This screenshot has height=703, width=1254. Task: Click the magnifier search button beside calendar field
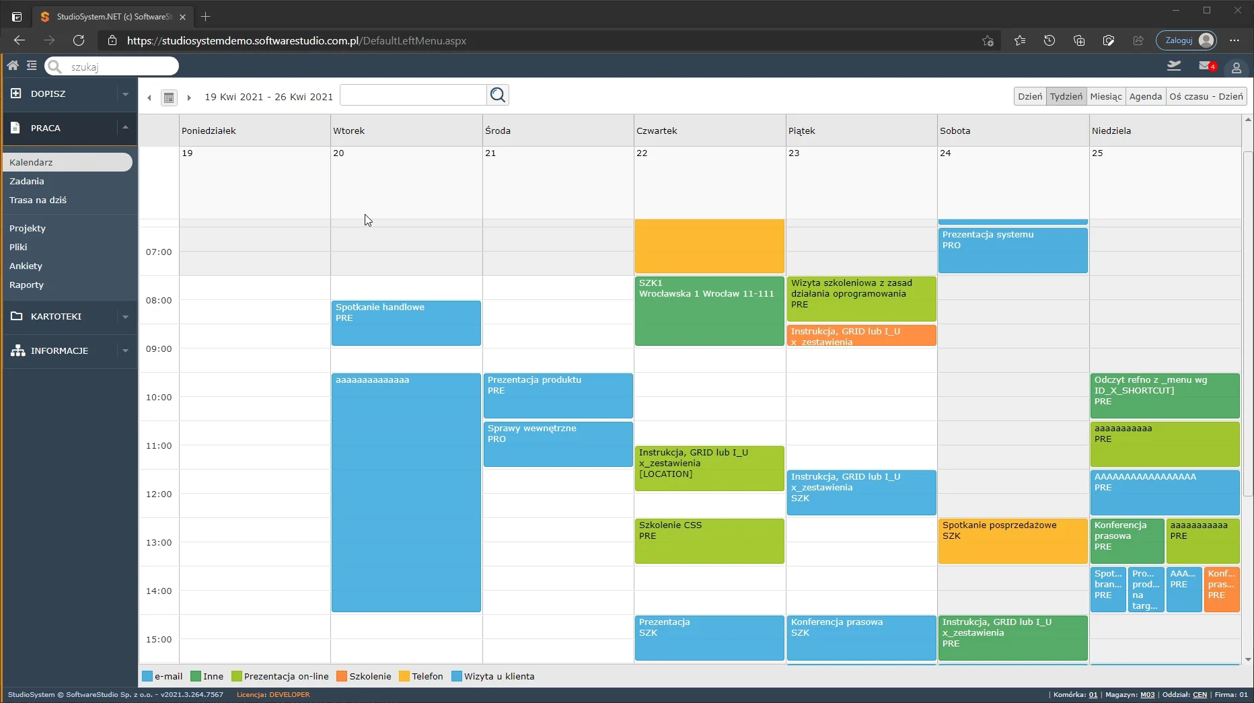coord(498,95)
